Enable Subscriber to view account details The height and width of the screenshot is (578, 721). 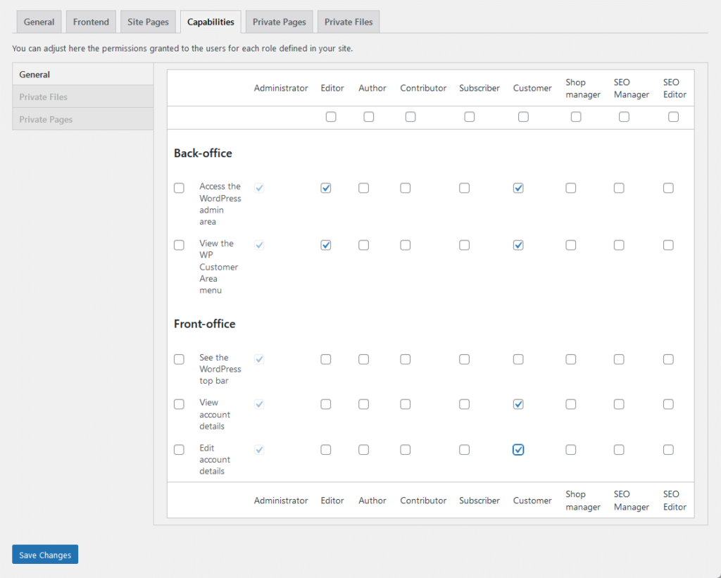click(465, 404)
